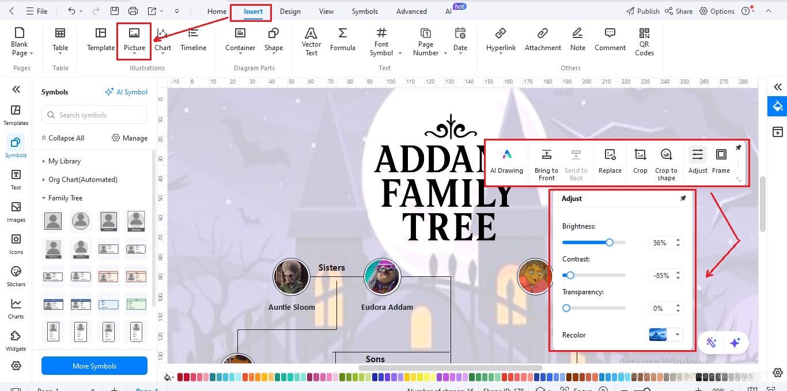Insert Vector Text

[311, 40]
